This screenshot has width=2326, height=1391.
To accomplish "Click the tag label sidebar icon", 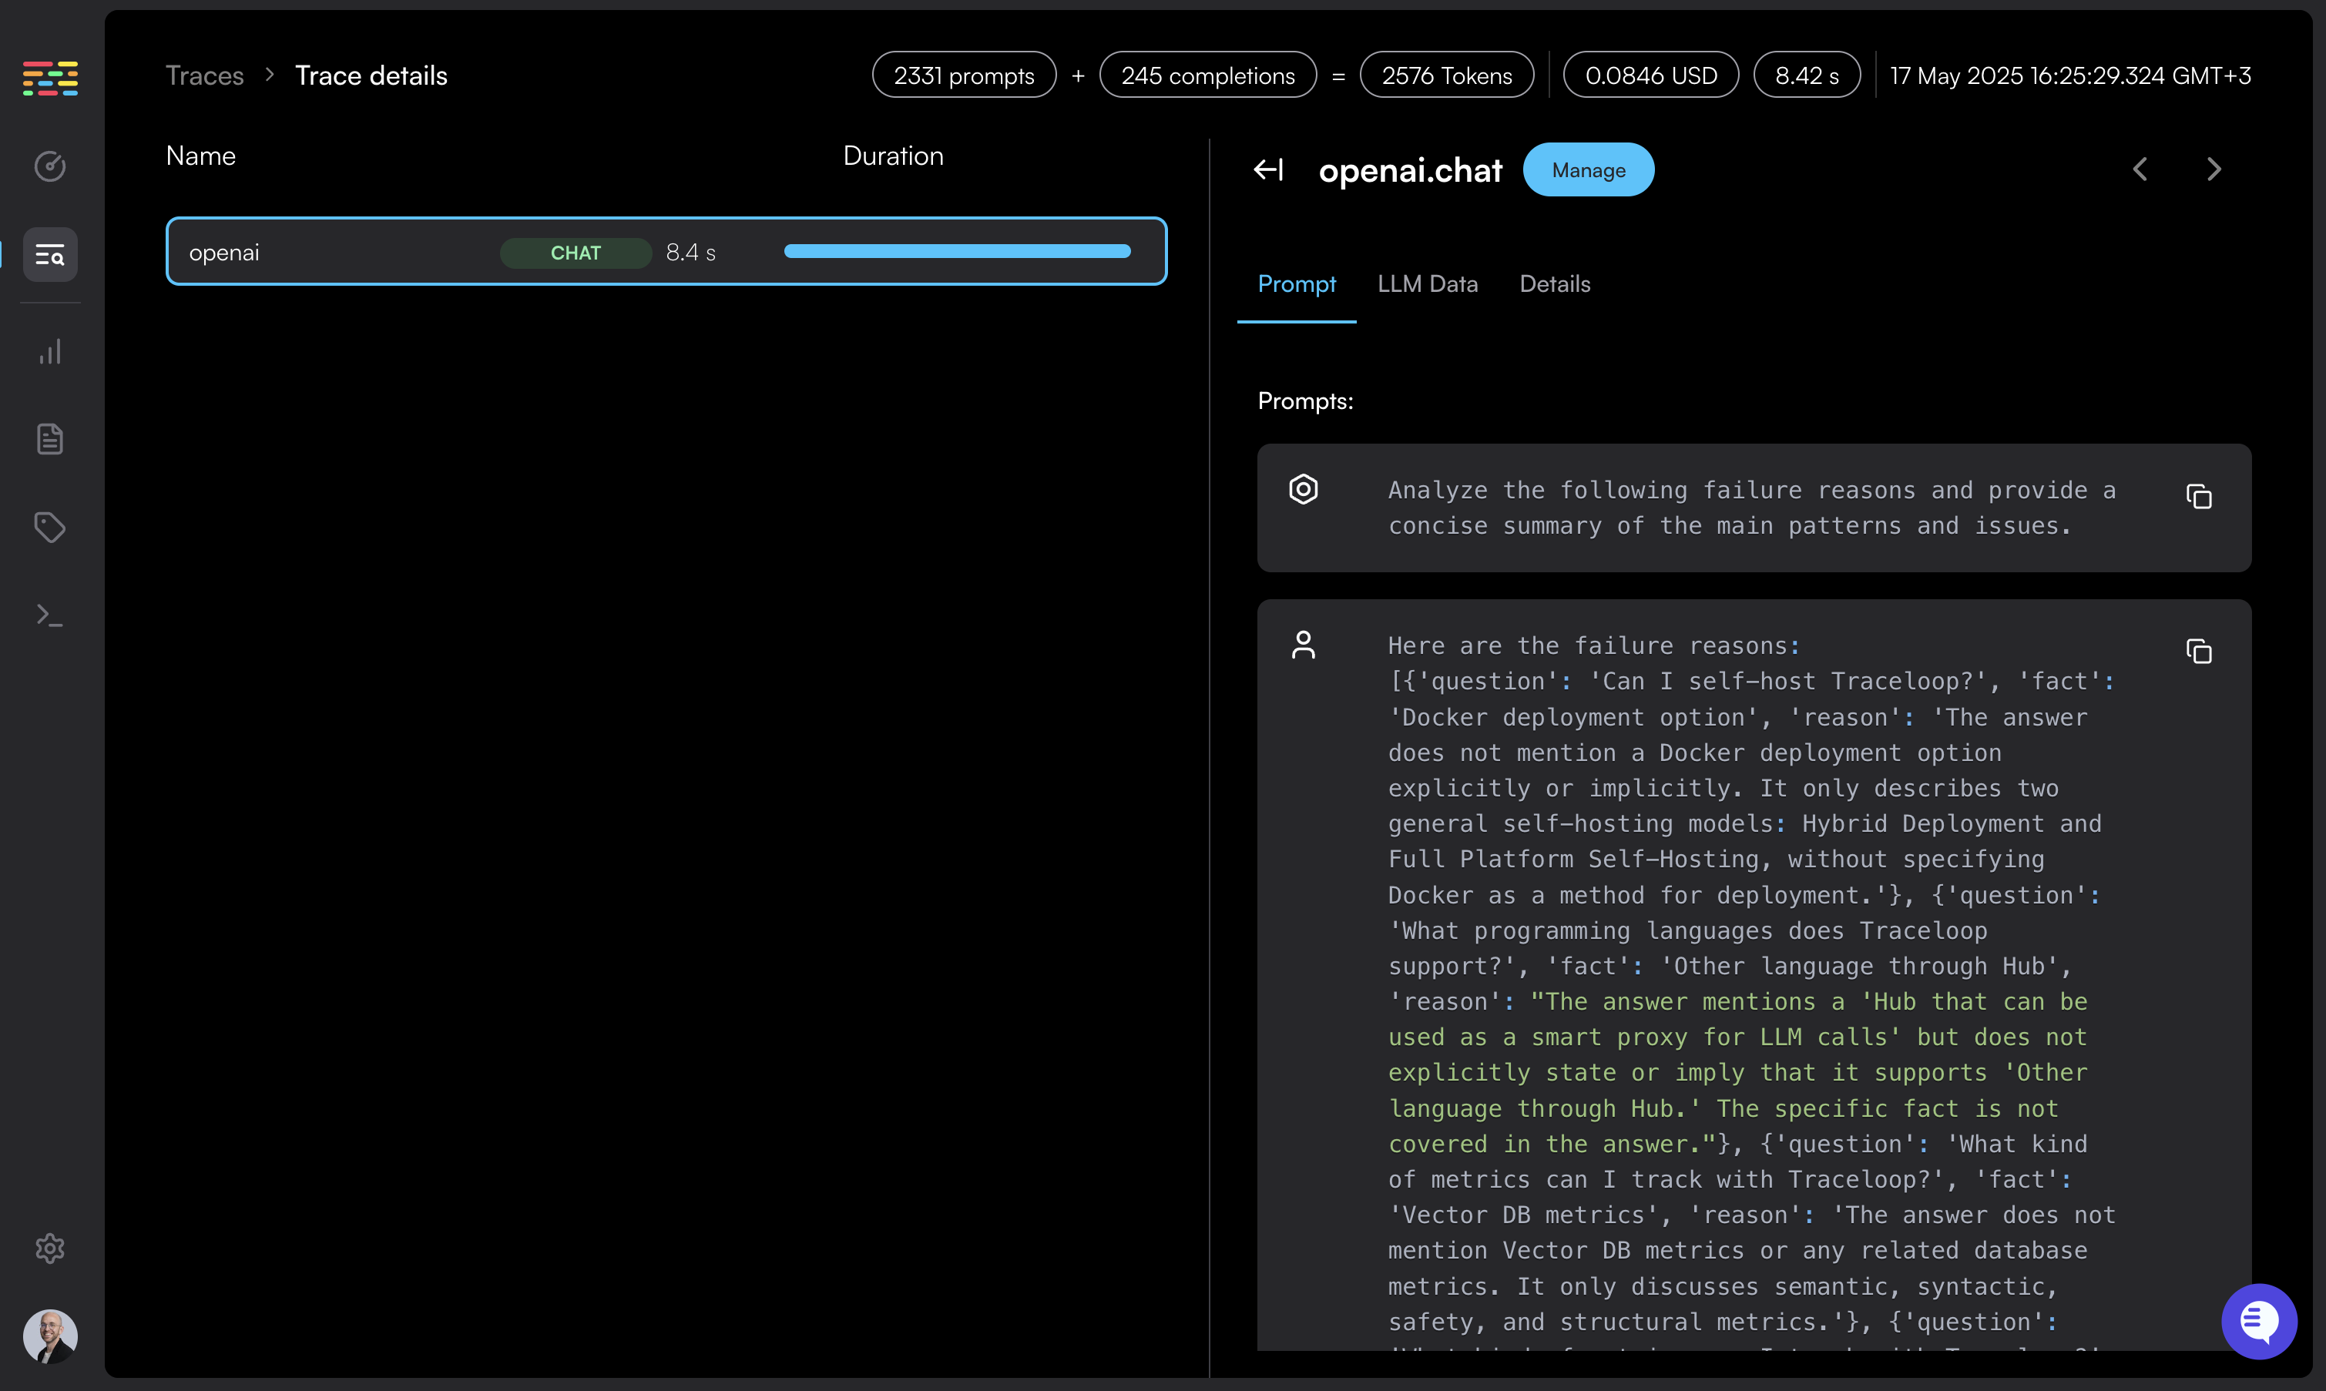I will click(x=49, y=527).
